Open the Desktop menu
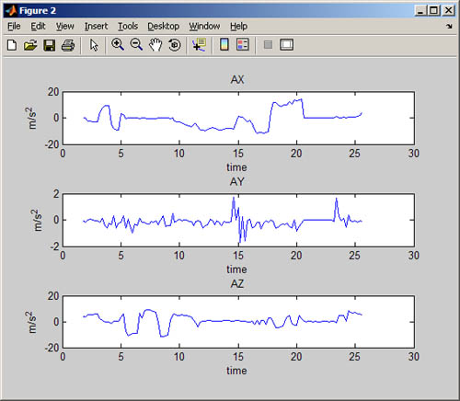 point(164,27)
